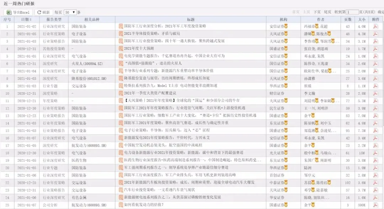Open PDF attachment for 2021年军工年度投资策略 row
This screenshot has height=209, width=384.
pyautogui.click(x=375, y=26)
